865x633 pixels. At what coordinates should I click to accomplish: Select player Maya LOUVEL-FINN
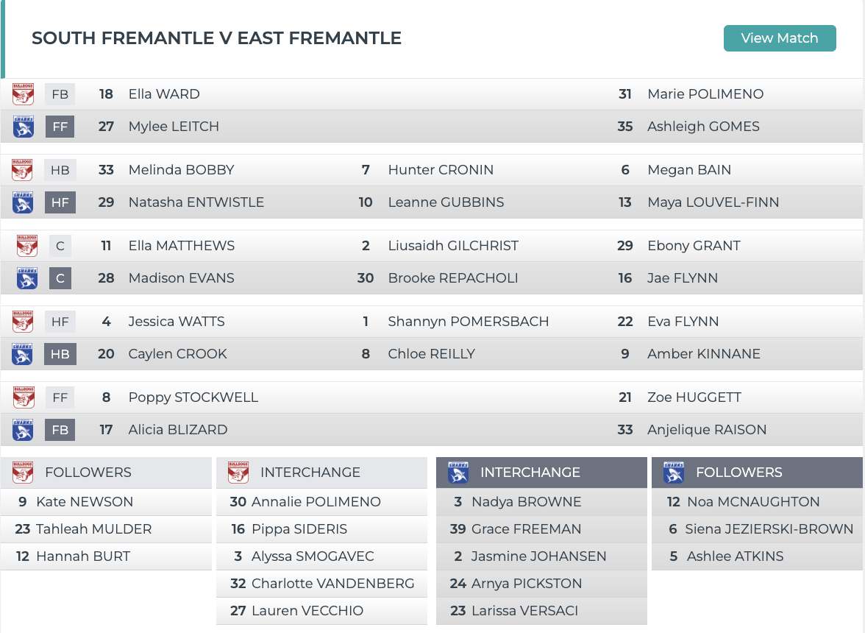(x=713, y=202)
